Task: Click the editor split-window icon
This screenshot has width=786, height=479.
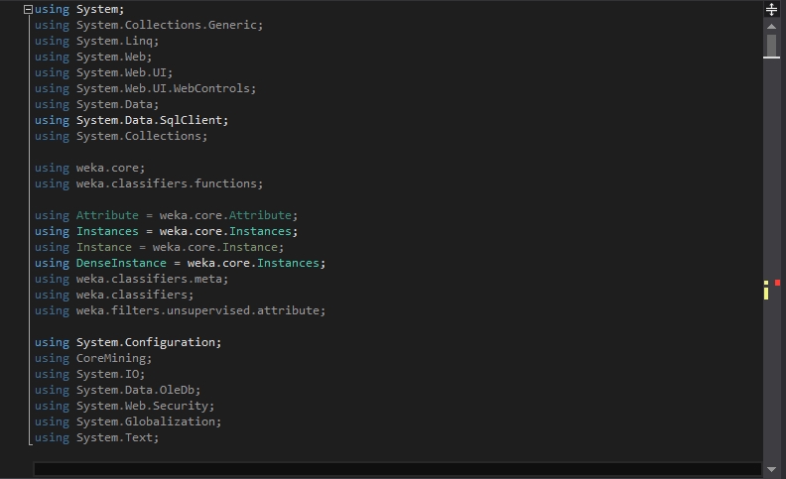Action: pyautogui.click(x=771, y=9)
